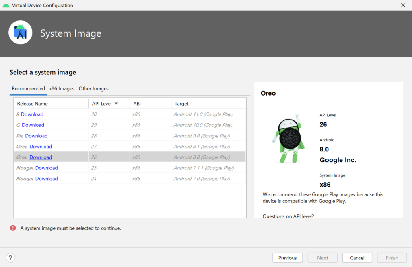The height and width of the screenshot is (267, 412).
Task: Click 'Select a system image' heading
Action: (43, 72)
